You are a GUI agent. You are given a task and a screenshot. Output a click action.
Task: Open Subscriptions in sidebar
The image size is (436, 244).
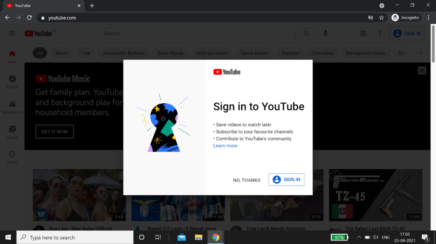coord(12,107)
